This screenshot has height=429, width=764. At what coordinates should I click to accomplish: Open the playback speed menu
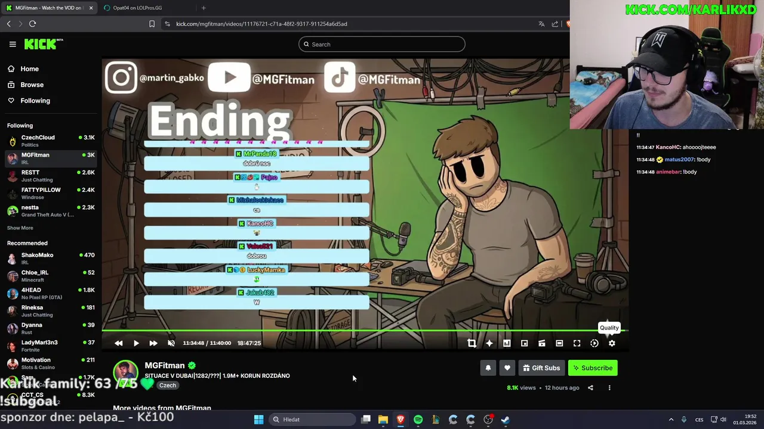594,343
